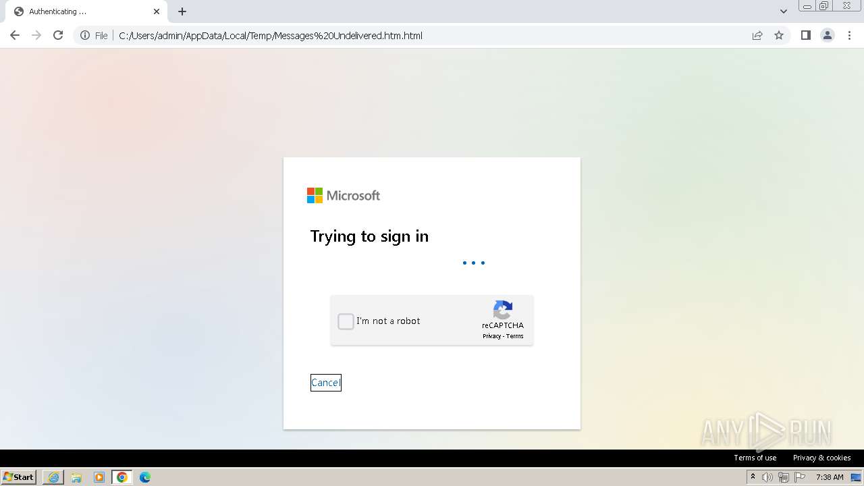Open reCAPTCHA Privacy link

coord(491,336)
